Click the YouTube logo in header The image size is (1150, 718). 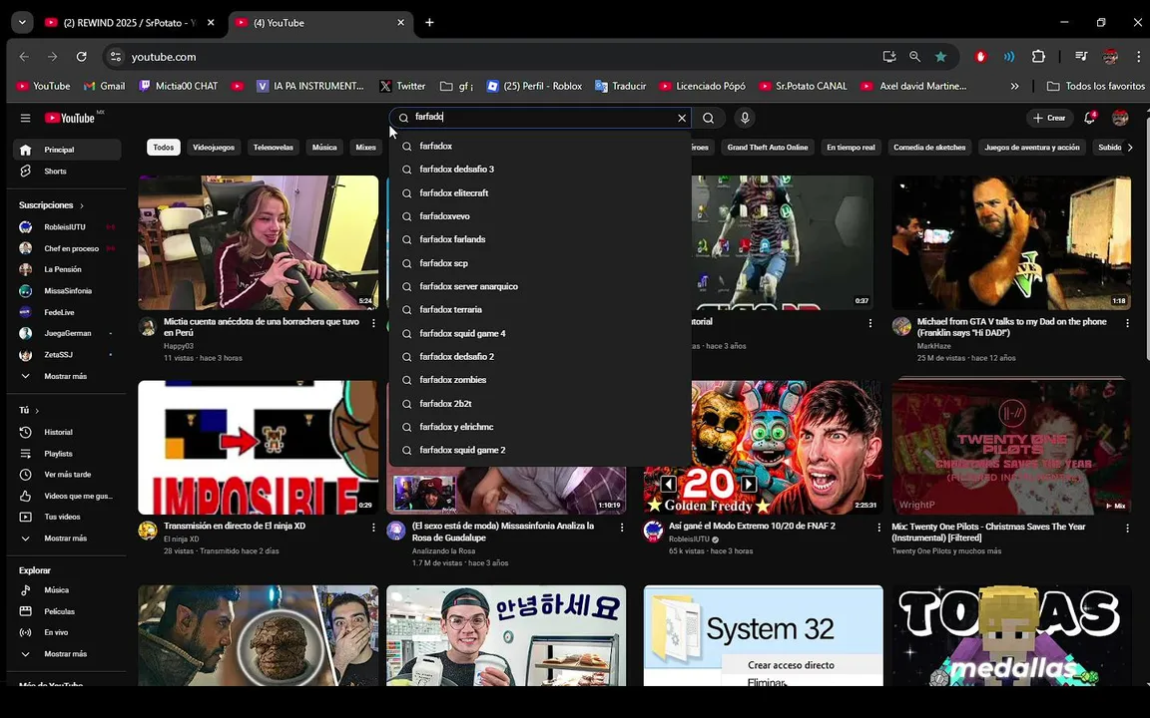pos(70,118)
